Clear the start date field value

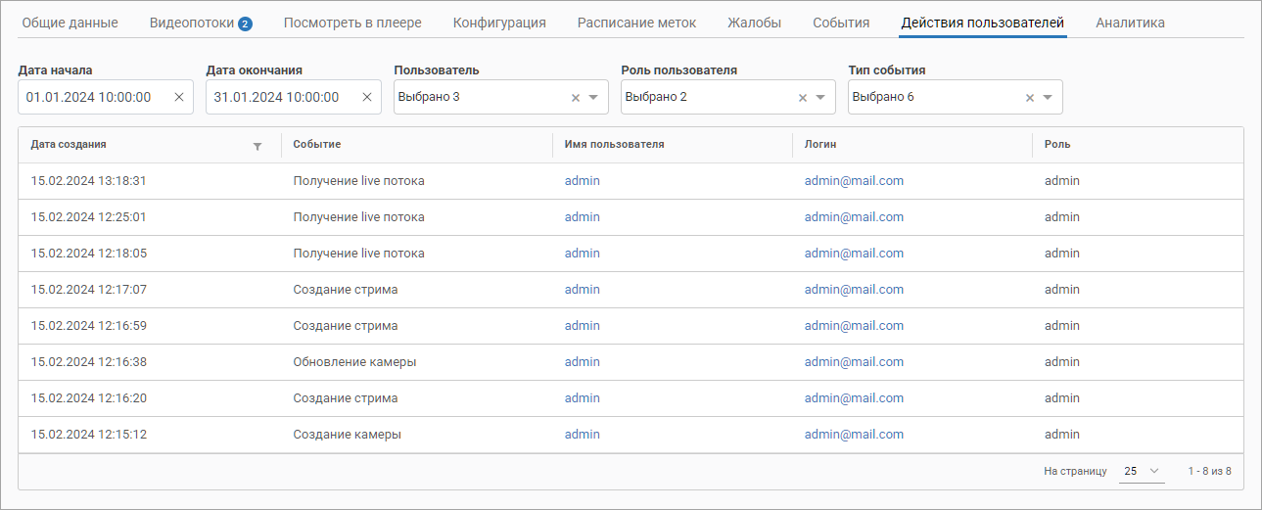coord(179,97)
